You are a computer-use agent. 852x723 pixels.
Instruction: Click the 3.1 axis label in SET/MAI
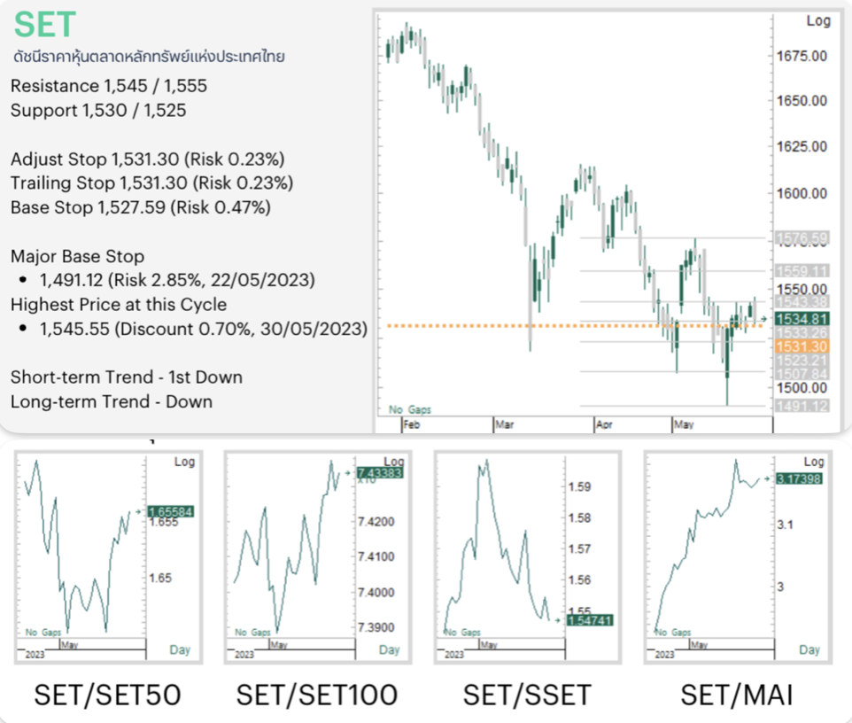[x=786, y=525]
